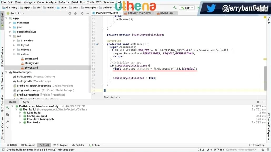The image size is (271, 152).
Task: Switch to MainActivity.java tab
Action: click(107, 13)
